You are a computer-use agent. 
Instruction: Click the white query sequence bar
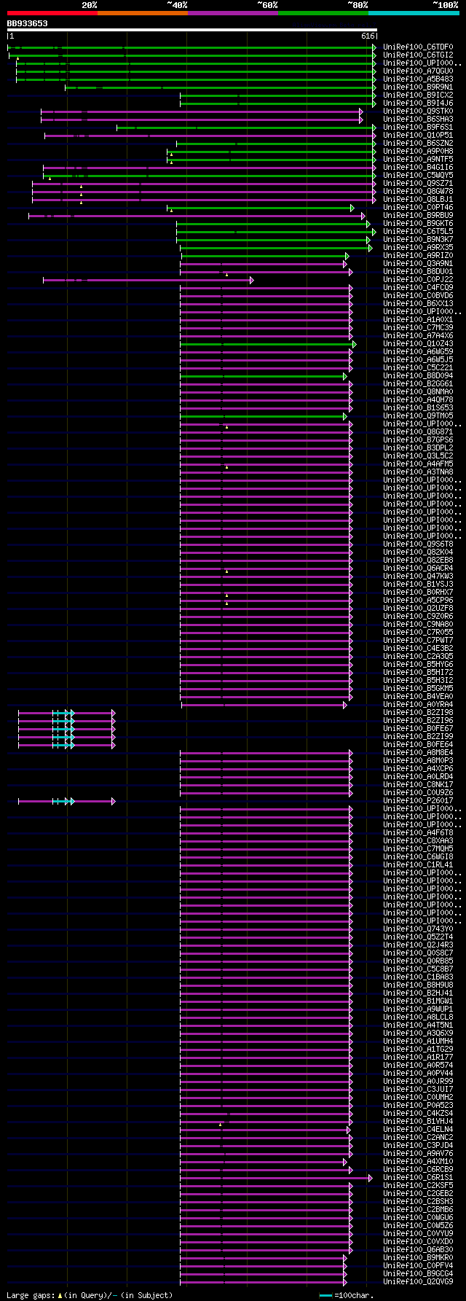192,30
